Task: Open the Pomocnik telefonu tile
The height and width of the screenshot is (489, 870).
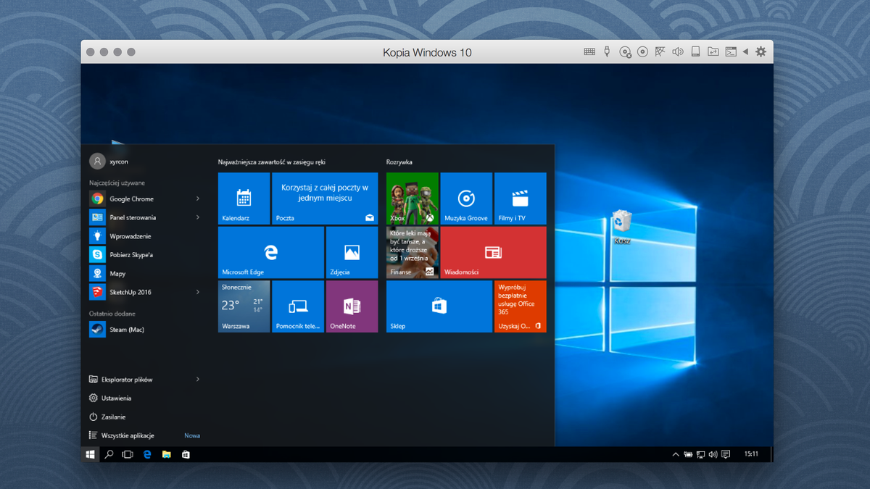Action: click(x=298, y=306)
